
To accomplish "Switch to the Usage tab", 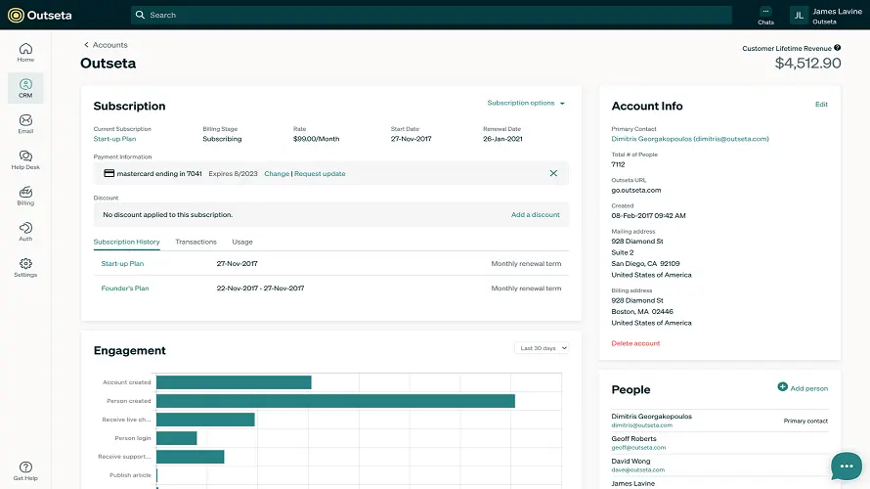I will point(242,242).
